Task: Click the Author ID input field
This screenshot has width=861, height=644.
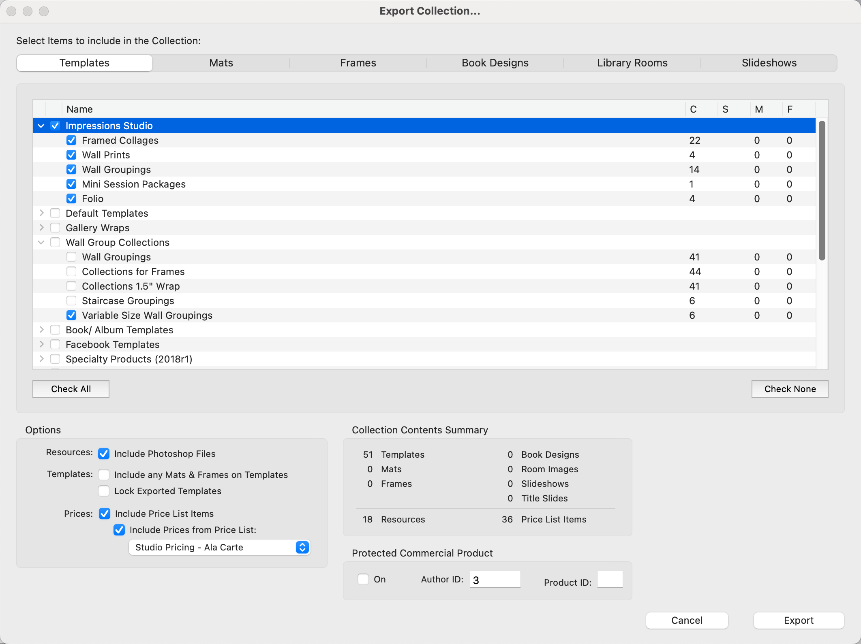Action: point(495,580)
